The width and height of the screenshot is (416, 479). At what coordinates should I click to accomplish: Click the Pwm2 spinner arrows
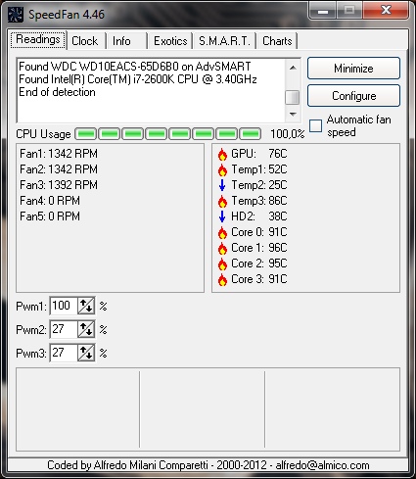[86, 329]
